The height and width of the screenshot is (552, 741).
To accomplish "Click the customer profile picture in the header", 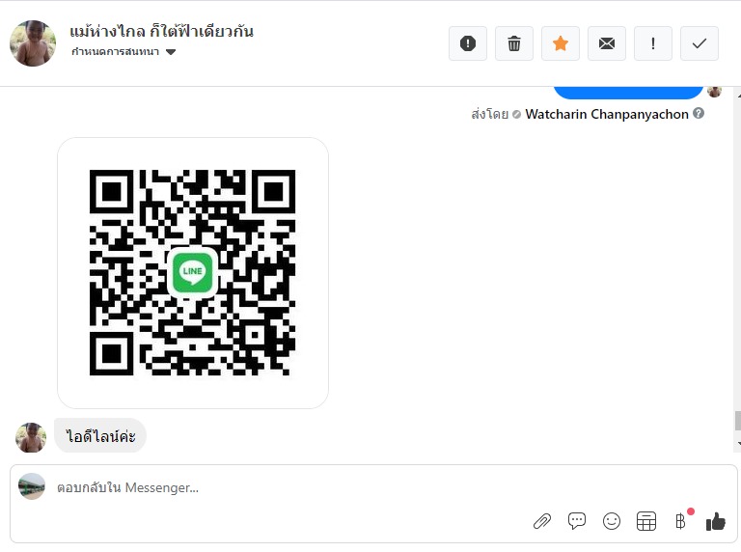I will pyautogui.click(x=33, y=43).
